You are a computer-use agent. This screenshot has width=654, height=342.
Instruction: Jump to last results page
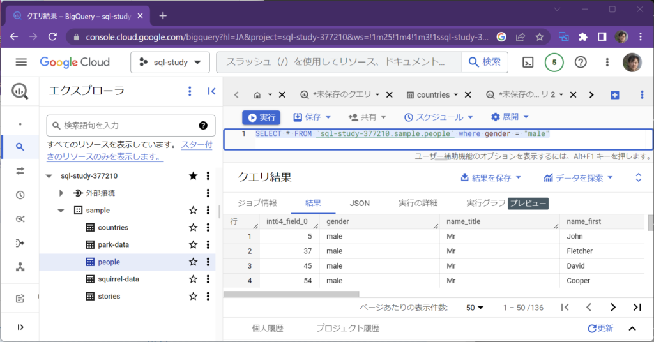[x=637, y=308]
